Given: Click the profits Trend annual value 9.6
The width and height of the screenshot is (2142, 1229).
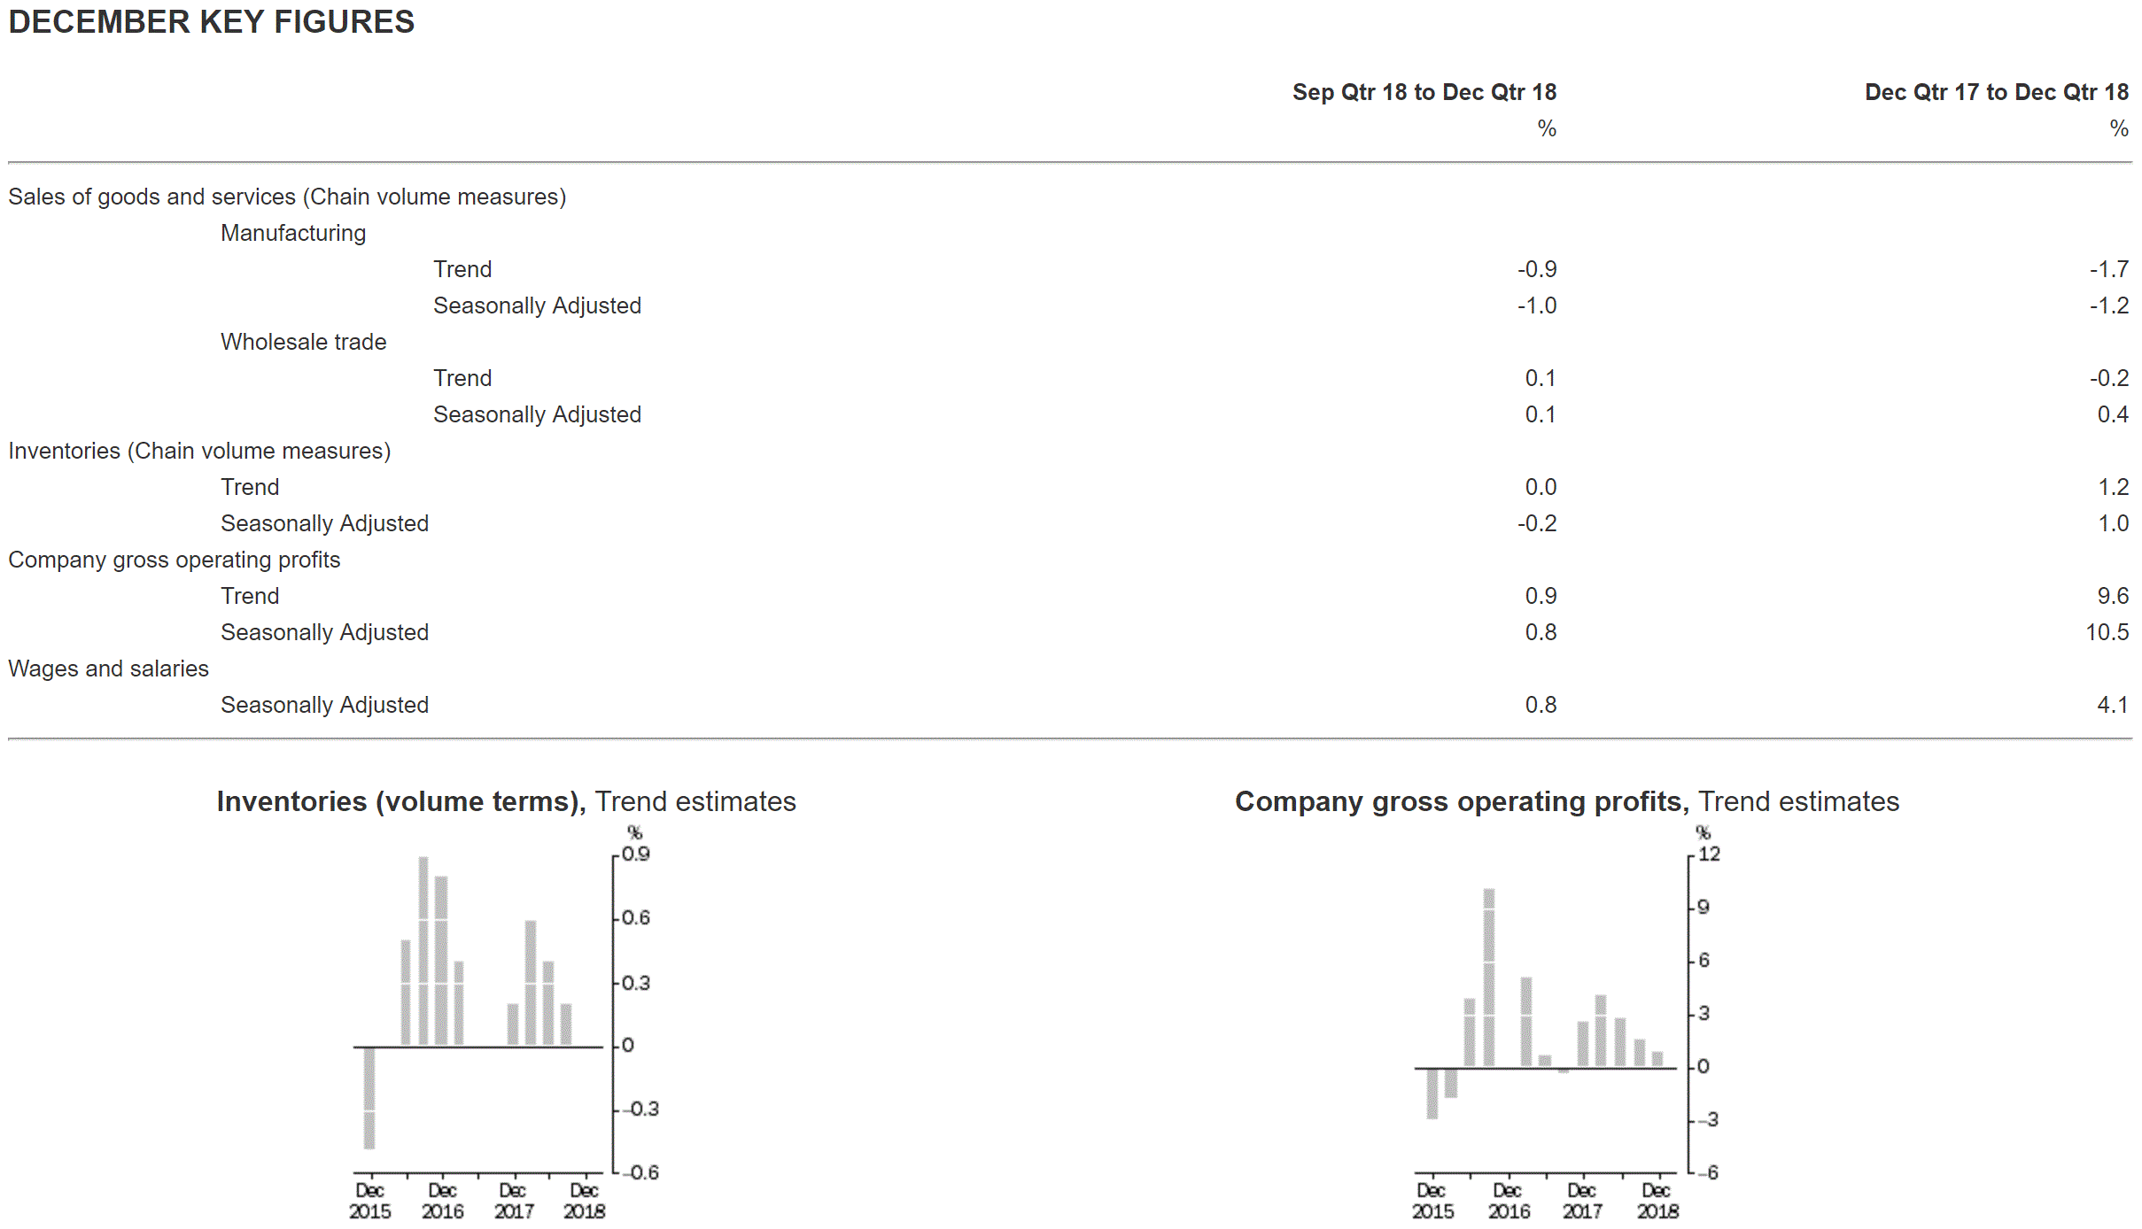Looking at the screenshot, I should (2112, 596).
